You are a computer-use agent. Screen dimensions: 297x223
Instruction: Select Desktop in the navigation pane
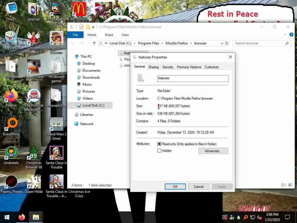[89, 64]
